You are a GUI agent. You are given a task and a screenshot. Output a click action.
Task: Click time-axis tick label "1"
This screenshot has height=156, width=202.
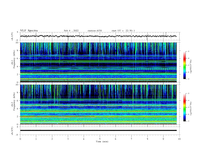coord(36,139)
